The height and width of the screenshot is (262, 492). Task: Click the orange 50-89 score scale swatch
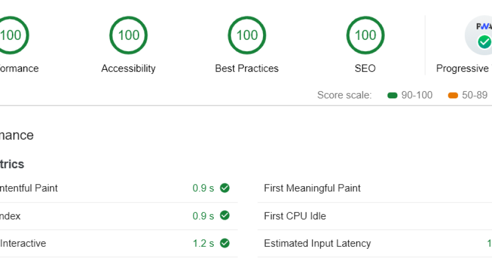coord(453,96)
